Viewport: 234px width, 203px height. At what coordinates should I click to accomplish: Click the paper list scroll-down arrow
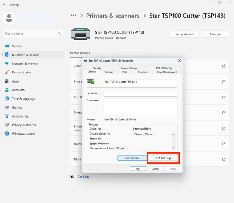(173, 148)
